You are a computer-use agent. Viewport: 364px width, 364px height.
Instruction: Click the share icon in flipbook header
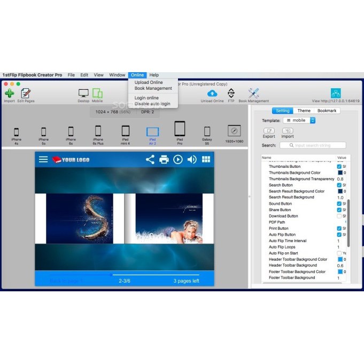pyautogui.click(x=150, y=159)
